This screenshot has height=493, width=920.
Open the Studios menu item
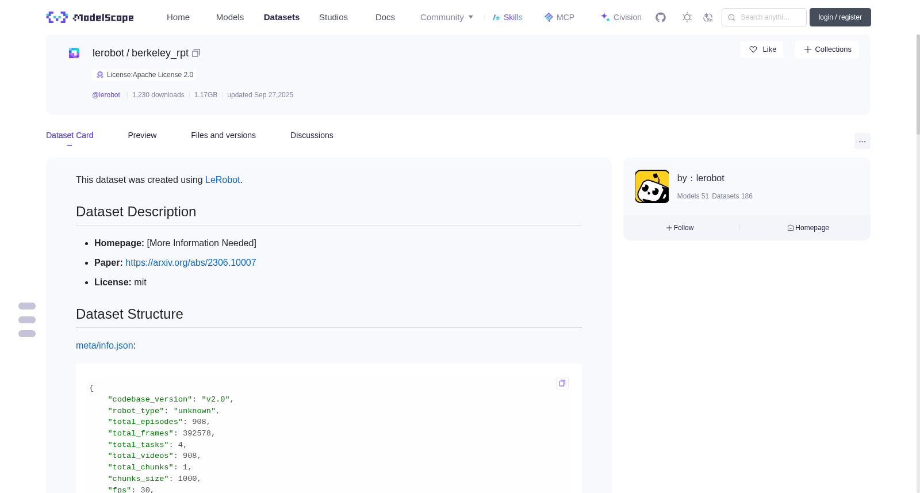[333, 17]
